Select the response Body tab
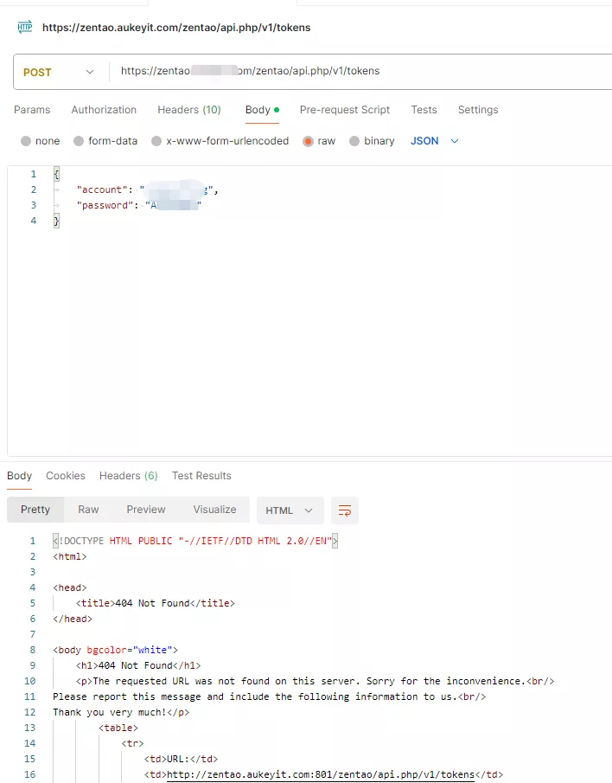Image resolution: width=612 pixels, height=783 pixels. (x=20, y=476)
